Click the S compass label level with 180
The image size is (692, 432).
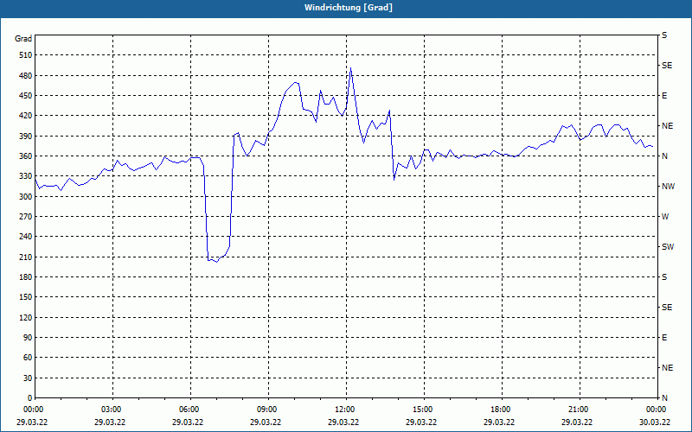point(664,277)
